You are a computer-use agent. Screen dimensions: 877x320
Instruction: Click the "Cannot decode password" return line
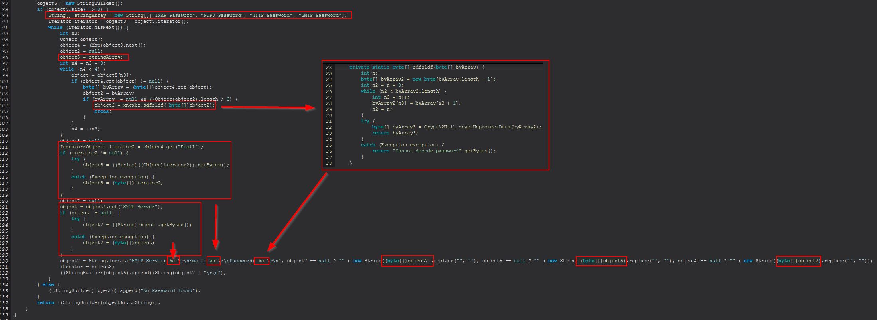pyautogui.click(x=434, y=151)
